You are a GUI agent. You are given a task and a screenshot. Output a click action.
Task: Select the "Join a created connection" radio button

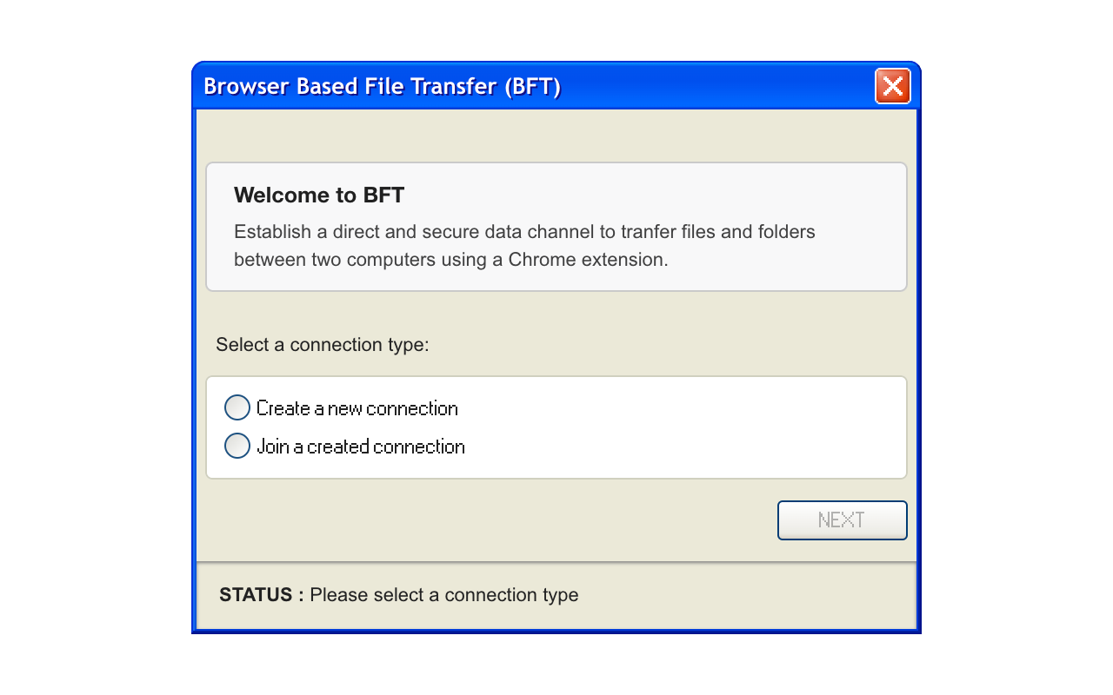[237, 446]
